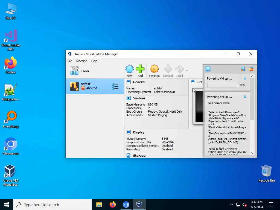Click the Discard saved state arrow
The width and height of the screenshot is (280, 210).
point(168,69)
